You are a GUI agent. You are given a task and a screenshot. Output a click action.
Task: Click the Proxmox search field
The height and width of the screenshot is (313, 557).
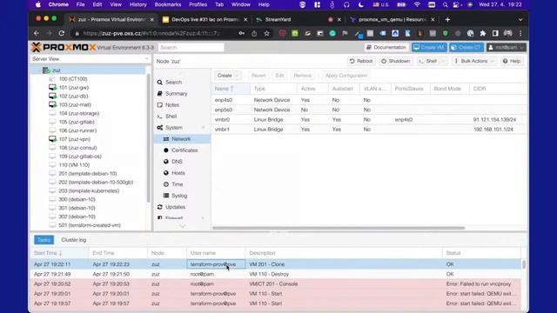click(x=191, y=47)
